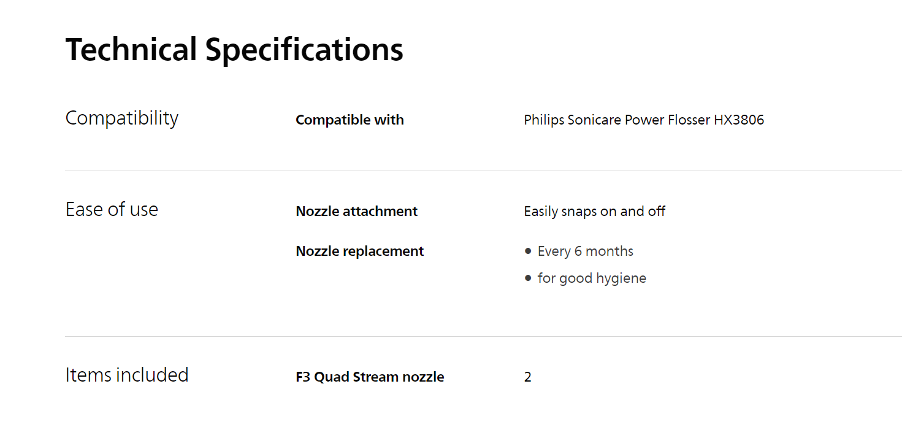Select the Compatibility section label
This screenshot has height=427, width=902.
(121, 118)
